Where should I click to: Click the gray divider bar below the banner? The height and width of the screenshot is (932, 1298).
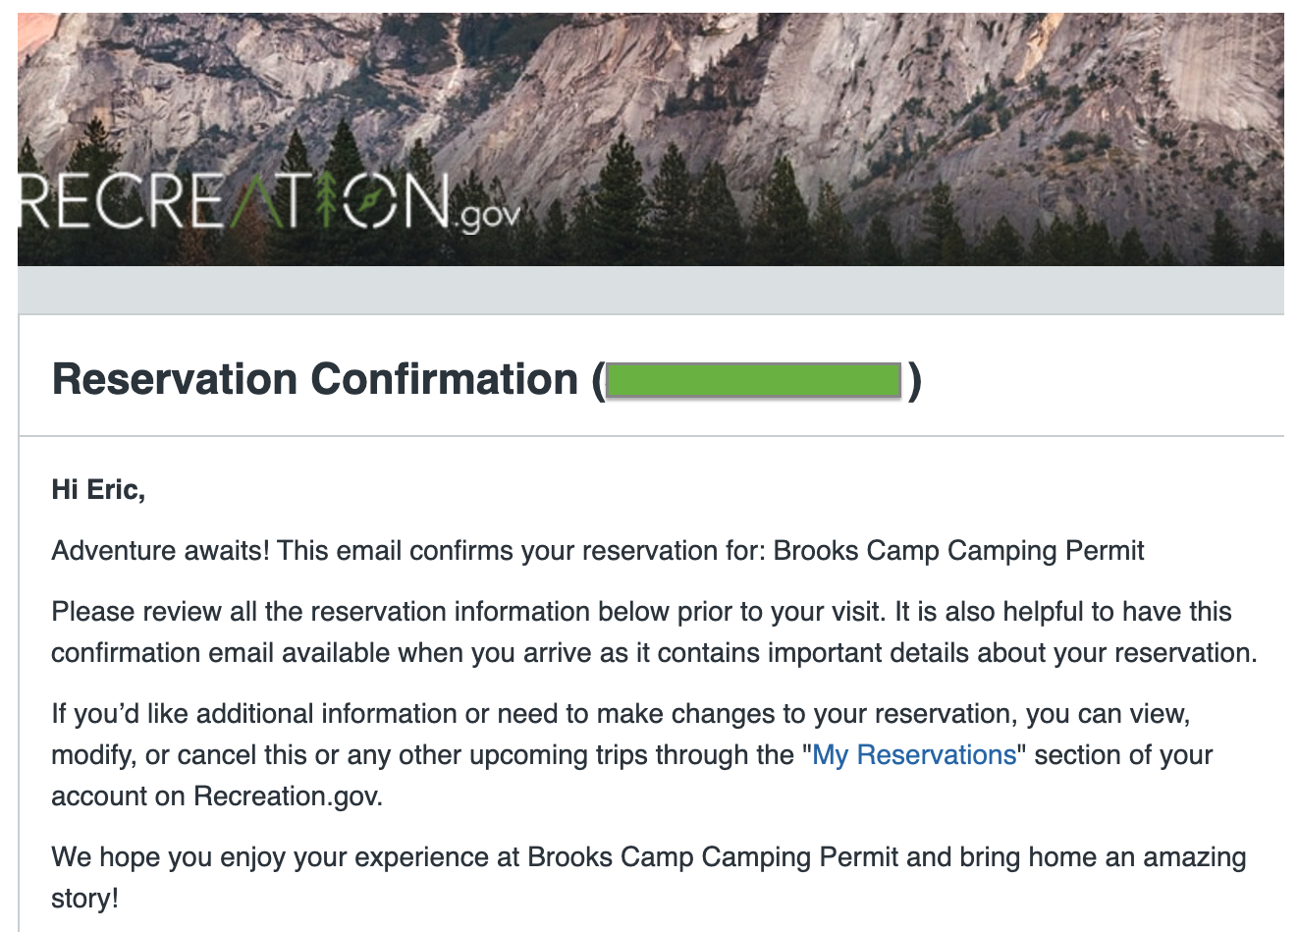click(x=650, y=290)
